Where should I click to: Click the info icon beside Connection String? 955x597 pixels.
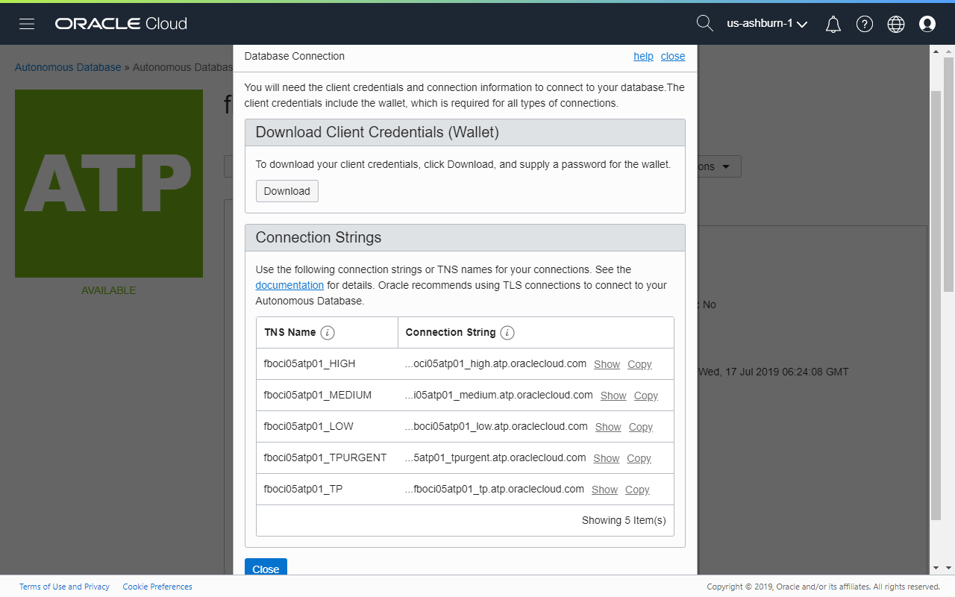pos(507,333)
